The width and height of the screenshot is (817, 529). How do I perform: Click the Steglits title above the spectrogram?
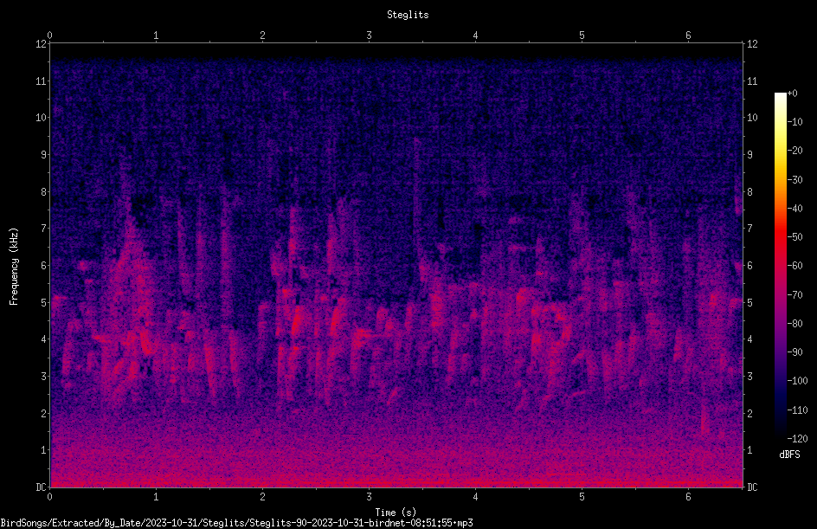tap(408, 15)
